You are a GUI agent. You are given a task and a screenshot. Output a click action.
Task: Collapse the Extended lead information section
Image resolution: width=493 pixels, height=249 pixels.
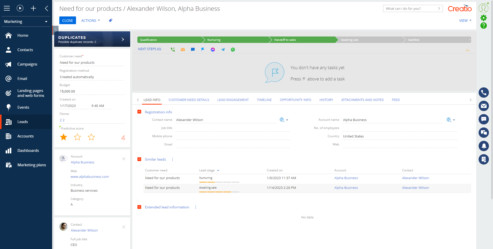[x=139, y=207]
